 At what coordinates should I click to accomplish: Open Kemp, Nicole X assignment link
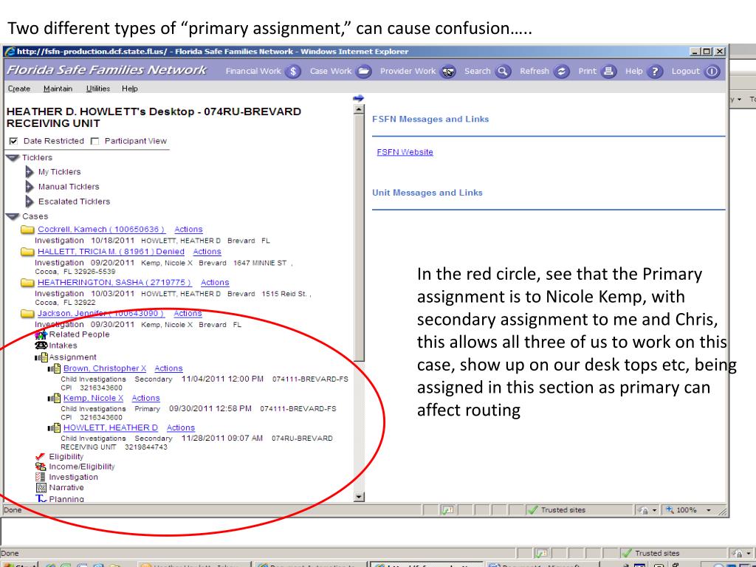pyautogui.click(x=94, y=398)
